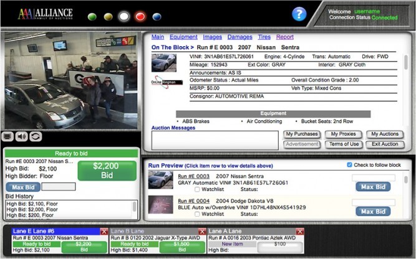
Task: Select the Lane A Lane header
Action: point(252,231)
